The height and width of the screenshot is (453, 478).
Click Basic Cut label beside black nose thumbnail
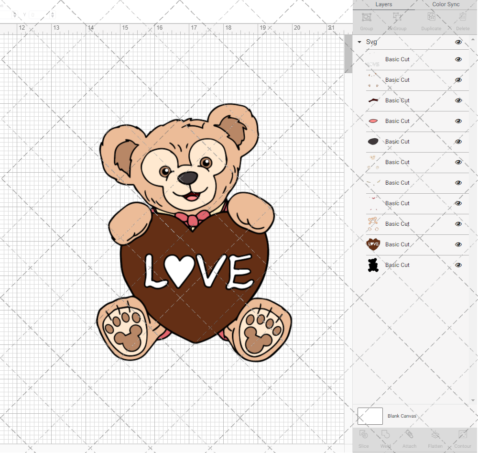397,142
